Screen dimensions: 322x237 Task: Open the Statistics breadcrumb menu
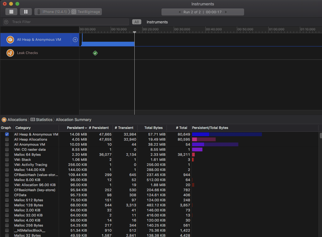pos(42,119)
